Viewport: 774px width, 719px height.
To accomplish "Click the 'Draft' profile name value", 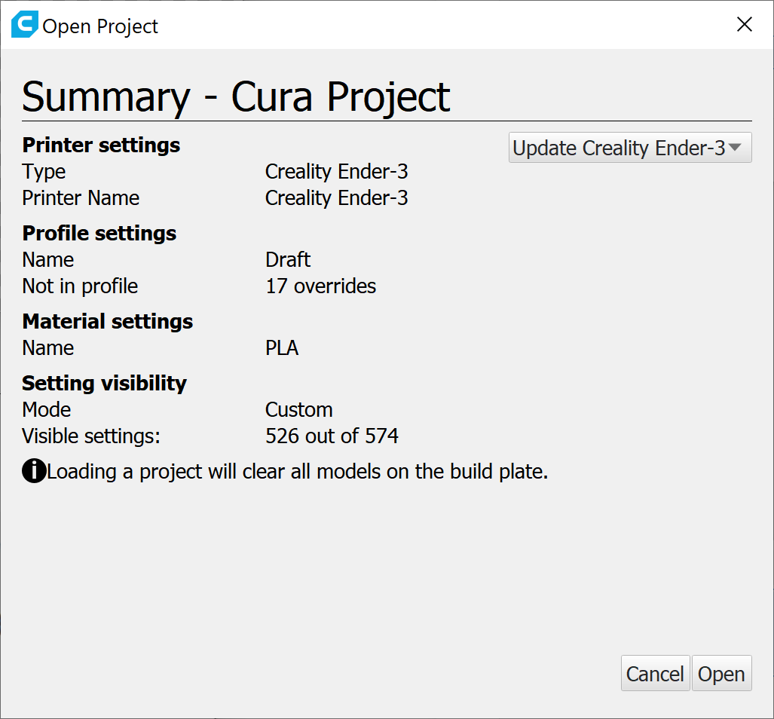I will tap(287, 259).
